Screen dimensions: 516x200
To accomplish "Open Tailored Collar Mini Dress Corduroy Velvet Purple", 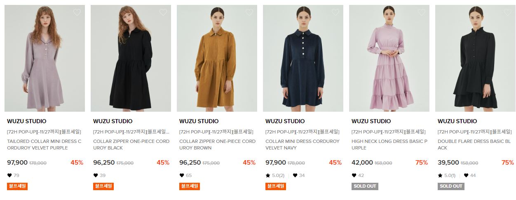I will 44,145.
